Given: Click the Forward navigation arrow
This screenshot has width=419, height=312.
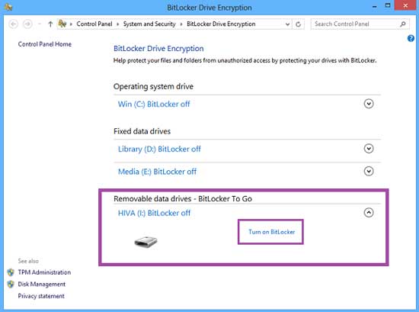Looking at the screenshot, I should (x=27, y=24).
